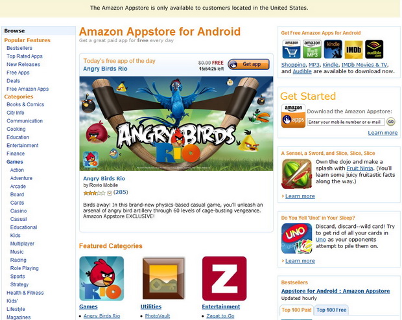Open the Amazon MP3 app icon
The image size is (402, 320).
[x=312, y=49]
